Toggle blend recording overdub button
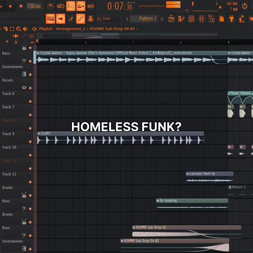Viewport: 253px width, 253px height. click(81, 6)
